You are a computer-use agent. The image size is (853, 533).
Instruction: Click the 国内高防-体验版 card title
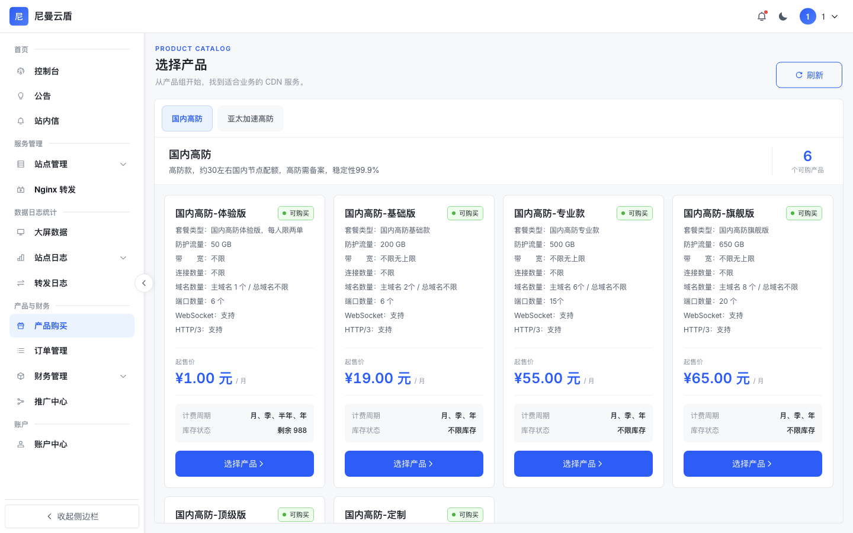coord(211,213)
